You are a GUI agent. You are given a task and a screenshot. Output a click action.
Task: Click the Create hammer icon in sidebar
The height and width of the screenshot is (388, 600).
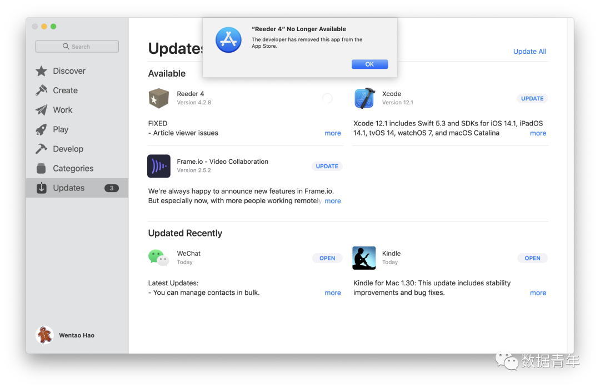[x=41, y=90]
